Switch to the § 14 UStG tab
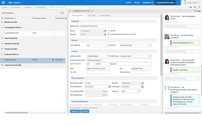The height and width of the screenshot is (126, 202). 92,15
